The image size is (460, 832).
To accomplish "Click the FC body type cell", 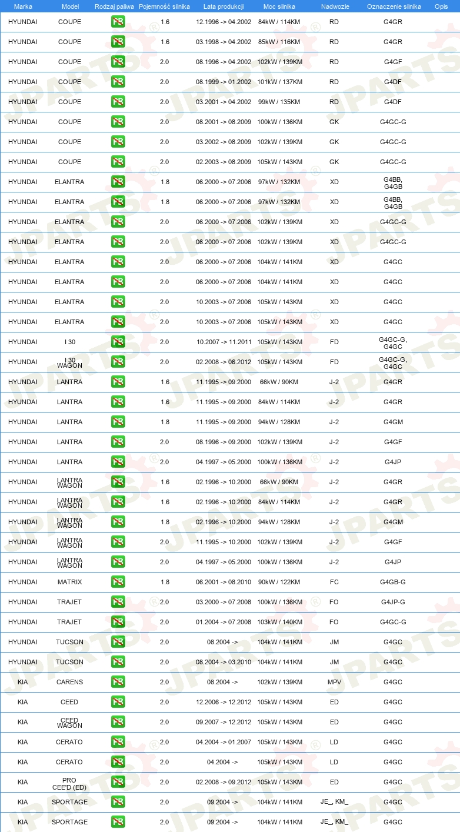I will pyautogui.click(x=334, y=582).
